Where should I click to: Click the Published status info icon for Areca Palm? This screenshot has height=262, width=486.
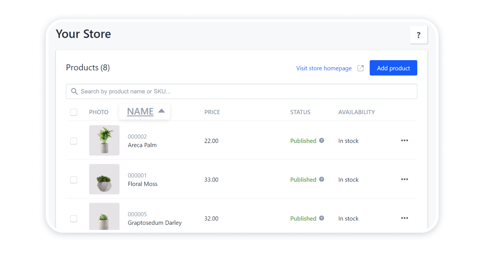[321, 140]
